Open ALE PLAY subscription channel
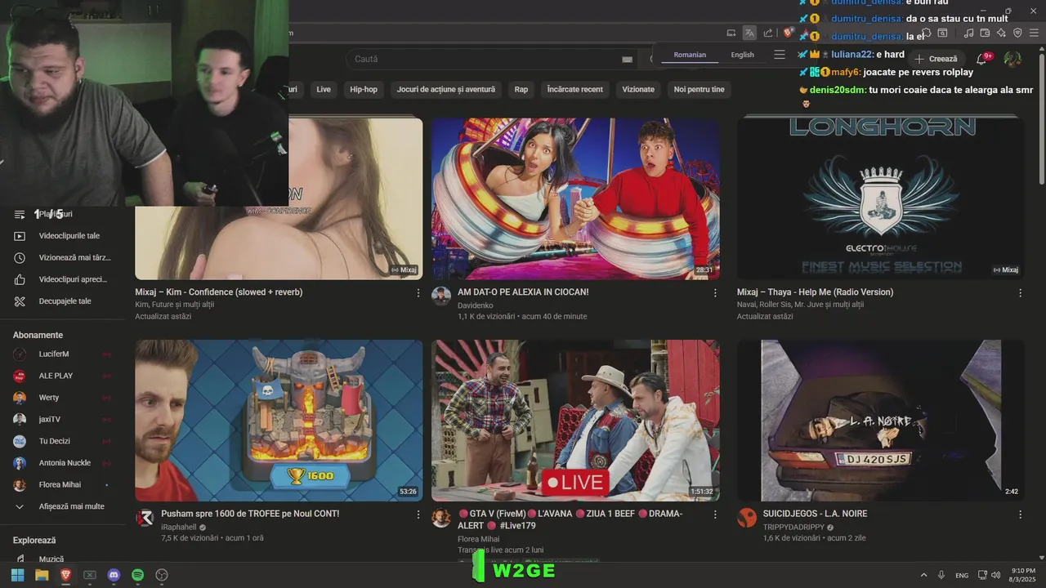This screenshot has height=588, width=1046. [62, 376]
